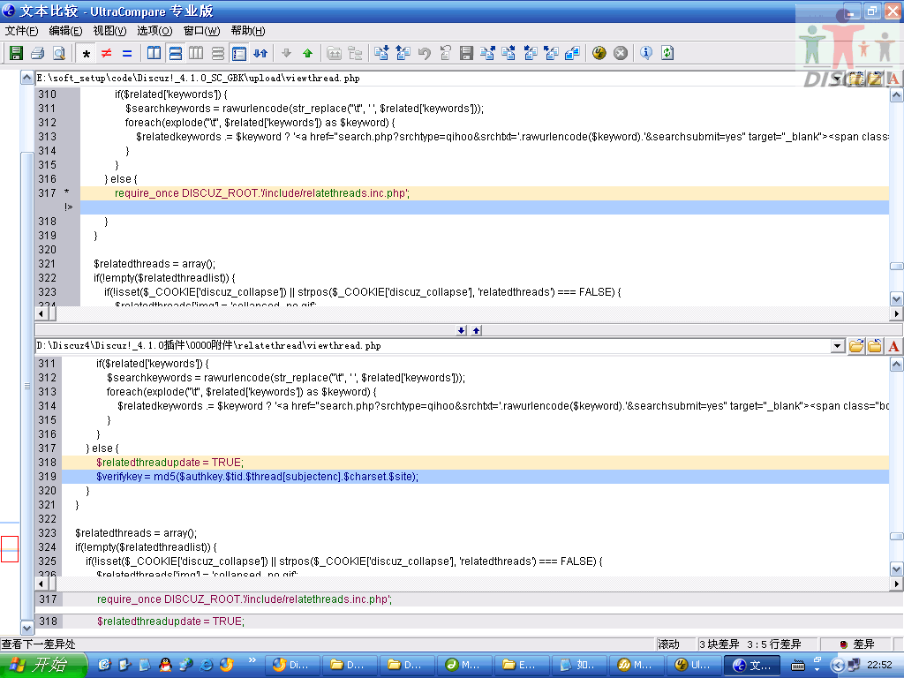
Task: Toggle Show Only Differences red not-equal button
Action: 107,54
